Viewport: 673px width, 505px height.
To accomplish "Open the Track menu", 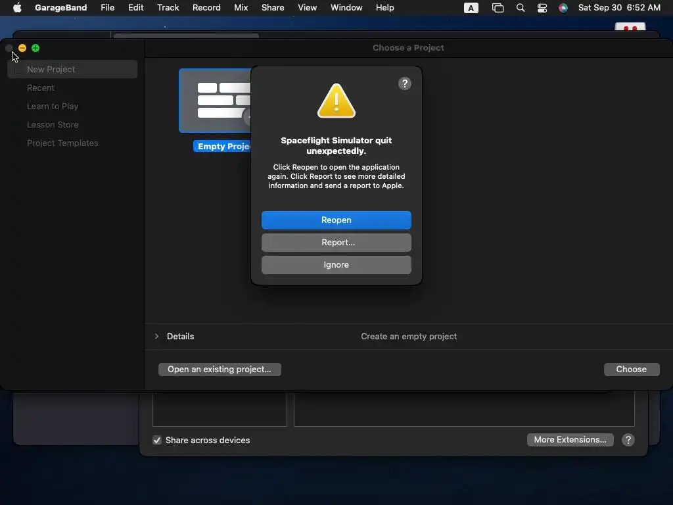I will [168, 8].
